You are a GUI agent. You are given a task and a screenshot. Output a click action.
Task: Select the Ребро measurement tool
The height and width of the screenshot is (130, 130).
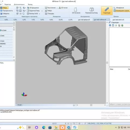(48, 11)
